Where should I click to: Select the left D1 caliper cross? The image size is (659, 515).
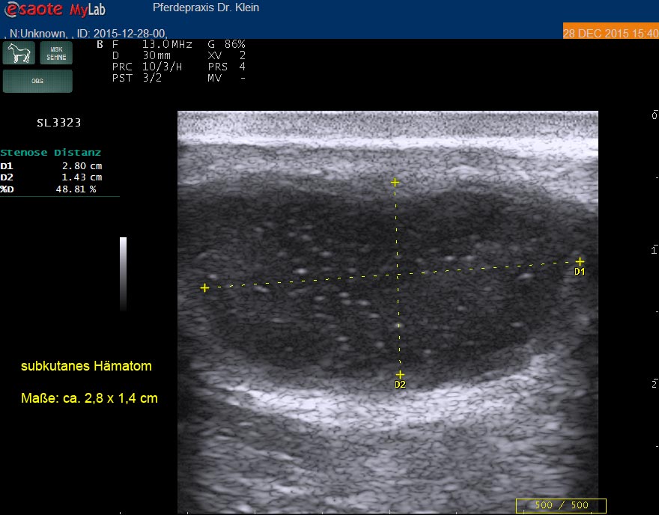[x=204, y=287]
